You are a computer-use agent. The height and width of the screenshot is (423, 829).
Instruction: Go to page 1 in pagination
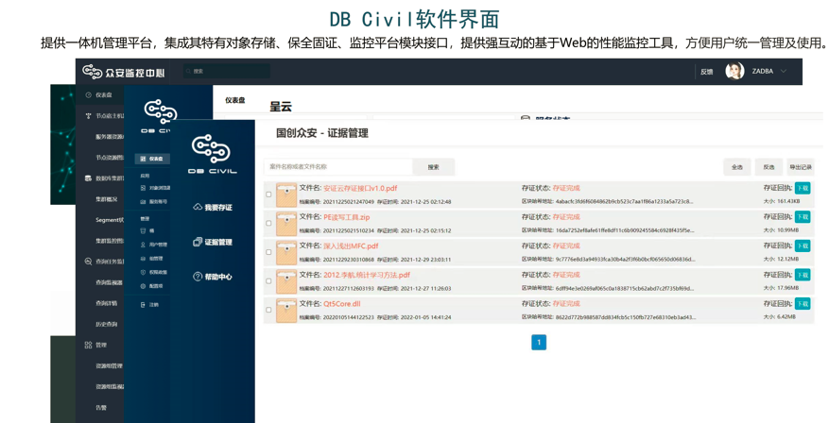click(x=539, y=342)
